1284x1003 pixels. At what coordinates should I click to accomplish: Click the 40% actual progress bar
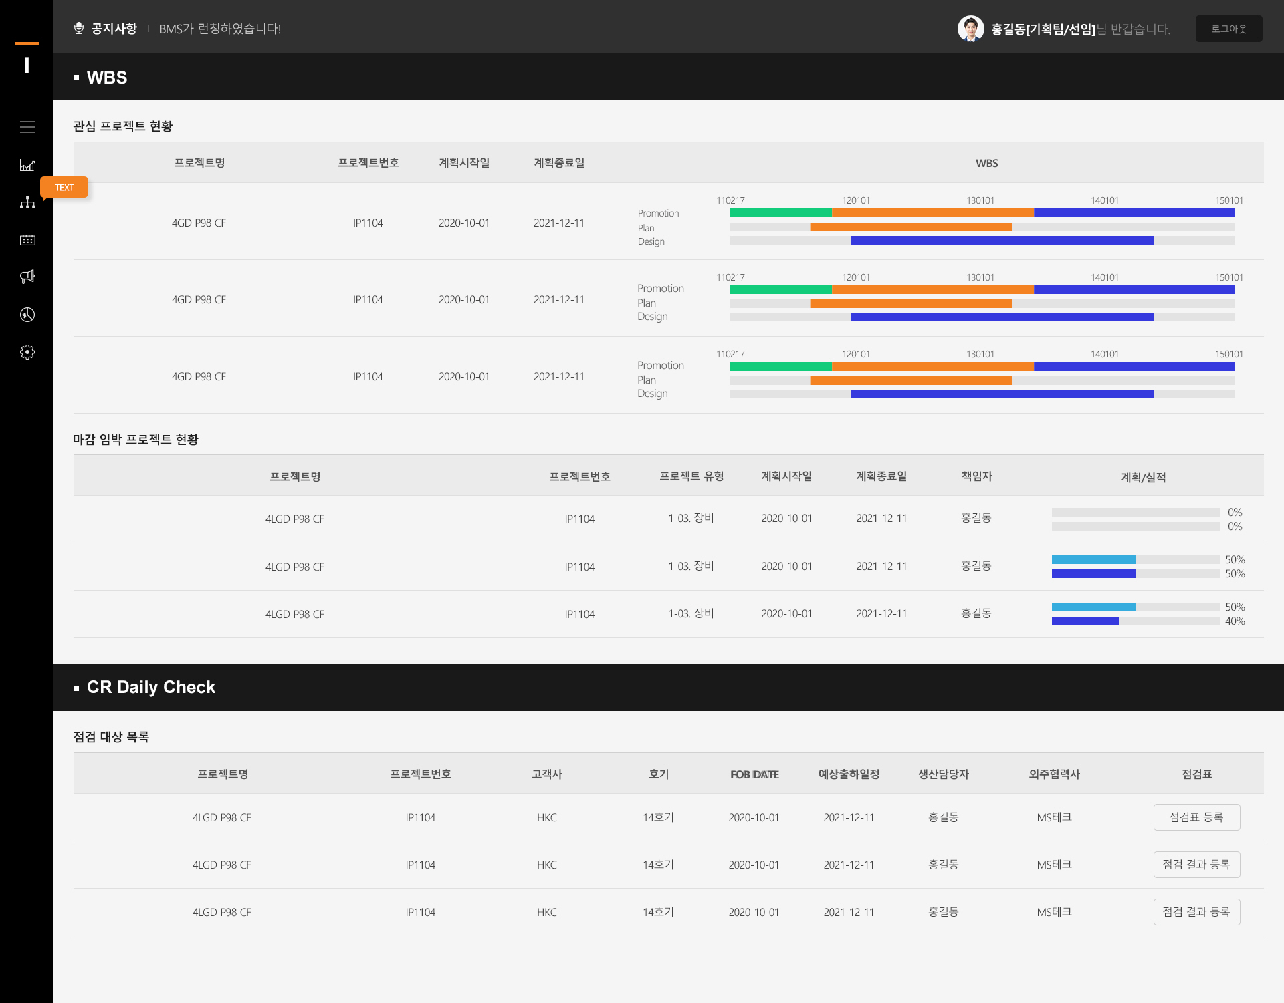click(1136, 621)
